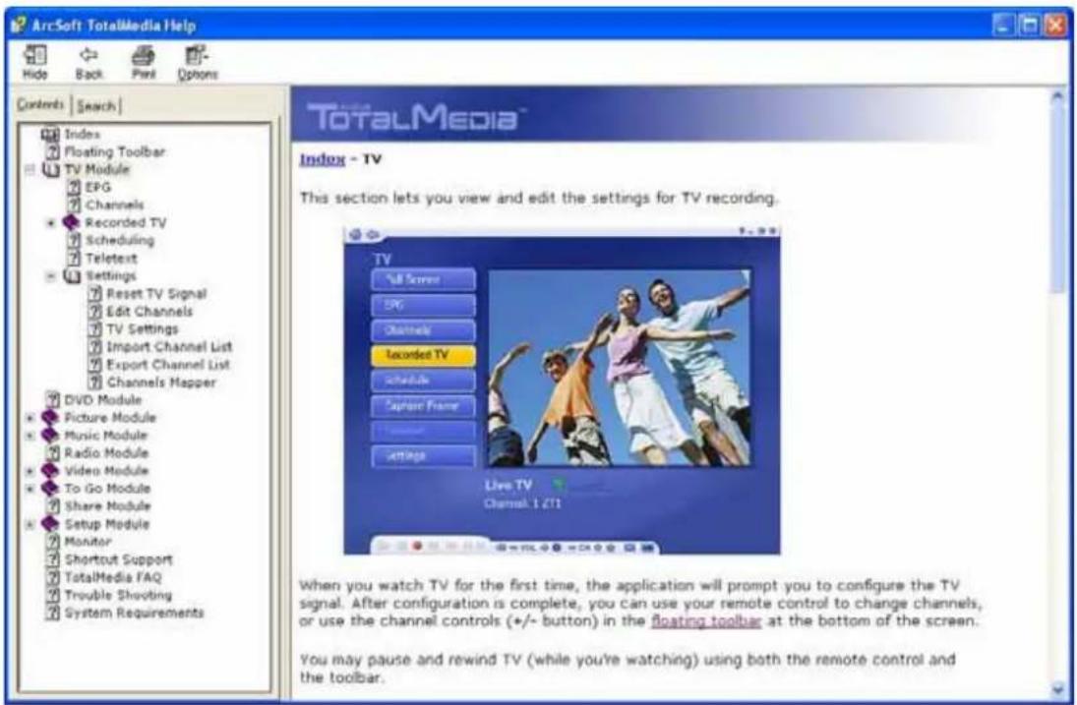
Task: Click the help pane vertical scrollbar thumb
Action: click(x=1057, y=199)
